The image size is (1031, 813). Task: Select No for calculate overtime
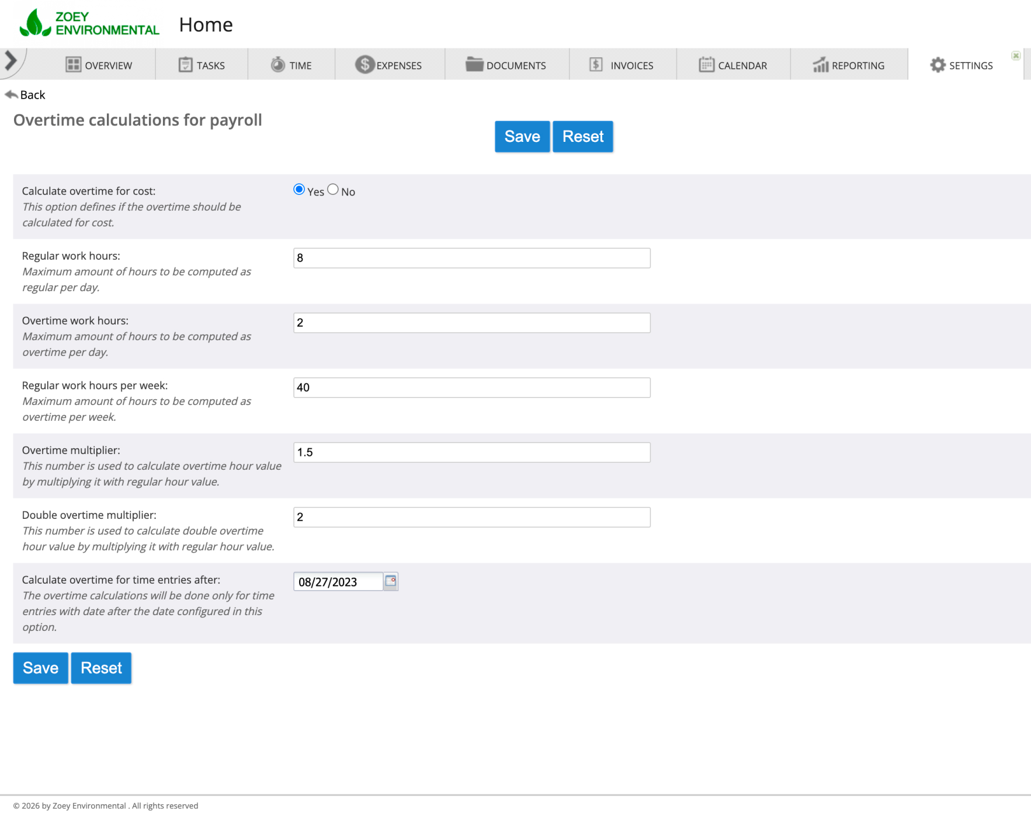[333, 190]
